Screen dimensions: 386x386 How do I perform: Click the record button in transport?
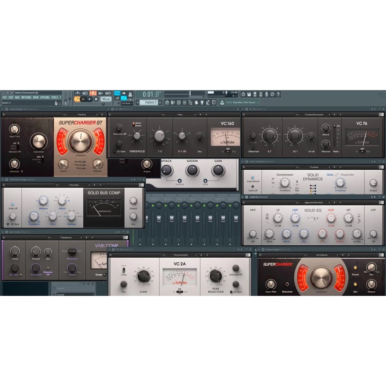[96, 99]
